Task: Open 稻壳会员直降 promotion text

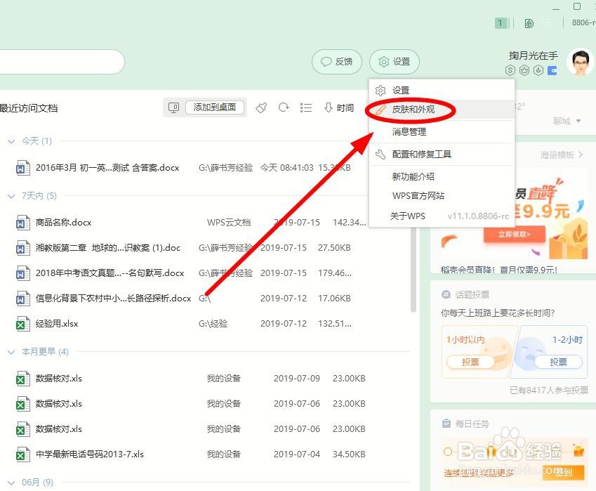Action: (x=498, y=270)
